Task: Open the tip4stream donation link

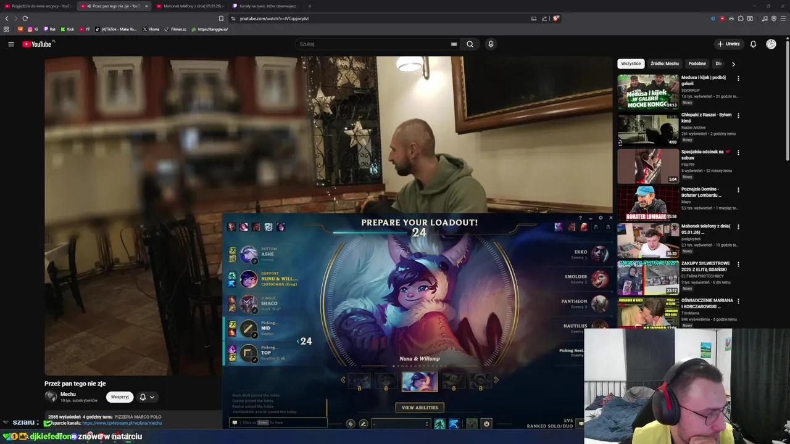Action: (122, 423)
